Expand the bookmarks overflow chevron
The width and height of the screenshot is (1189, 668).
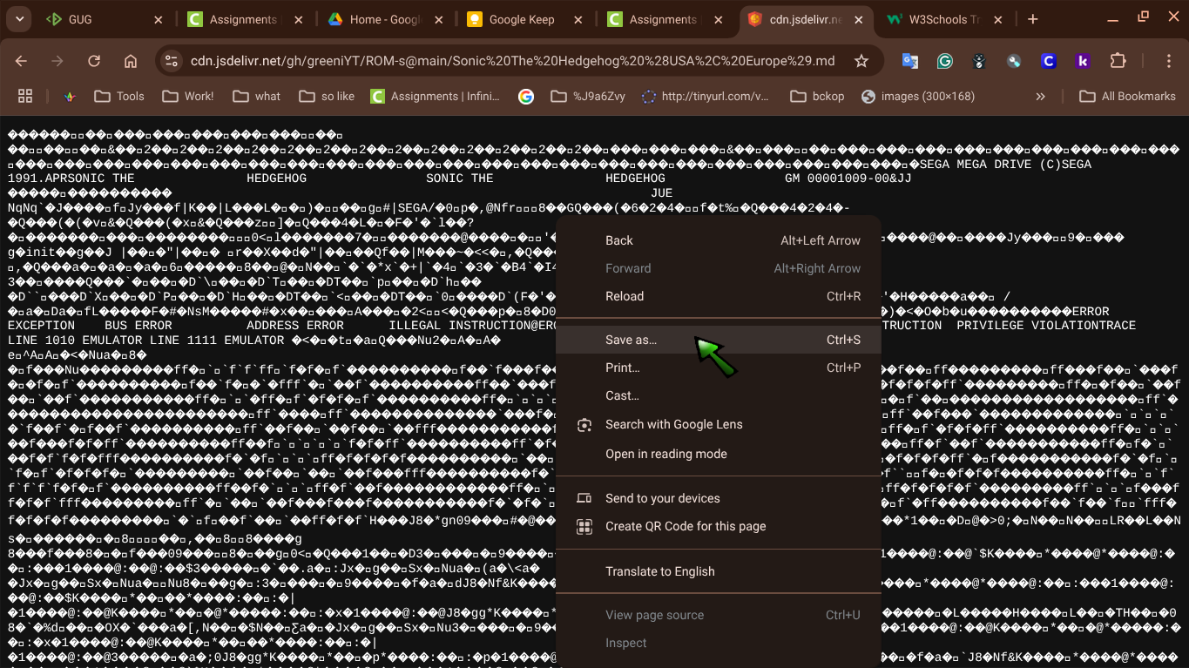[x=1040, y=96]
